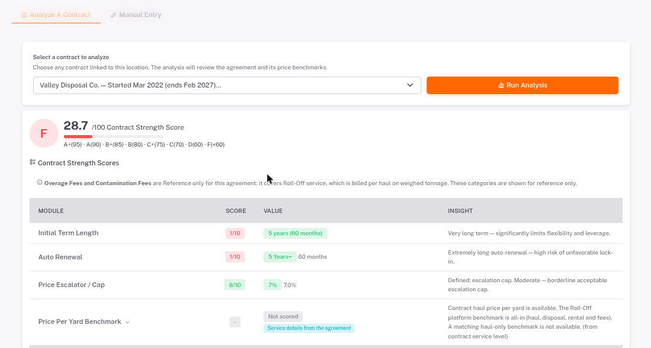Click the 'Contract haul price per yard' insight text
Screen dimensions: 651x348
click(530, 322)
